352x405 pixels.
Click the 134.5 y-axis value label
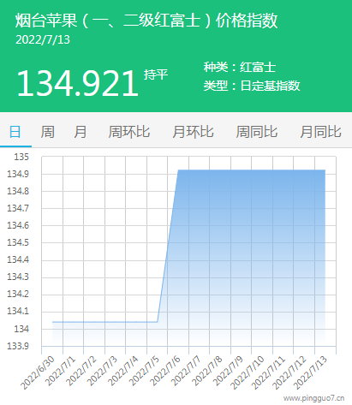[18, 242]
